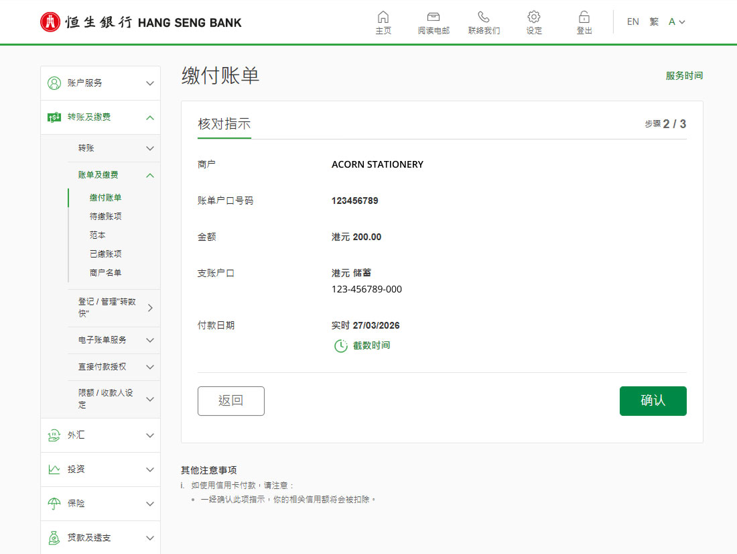Expand the 转账 submenu chevron
The height and width of the screenshot is (554, 737).
coord(150,148)
